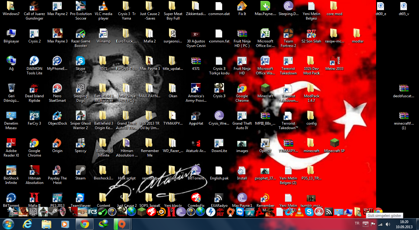Open the DownLite shortcut
Screen dimensions: 419x230
219,146
